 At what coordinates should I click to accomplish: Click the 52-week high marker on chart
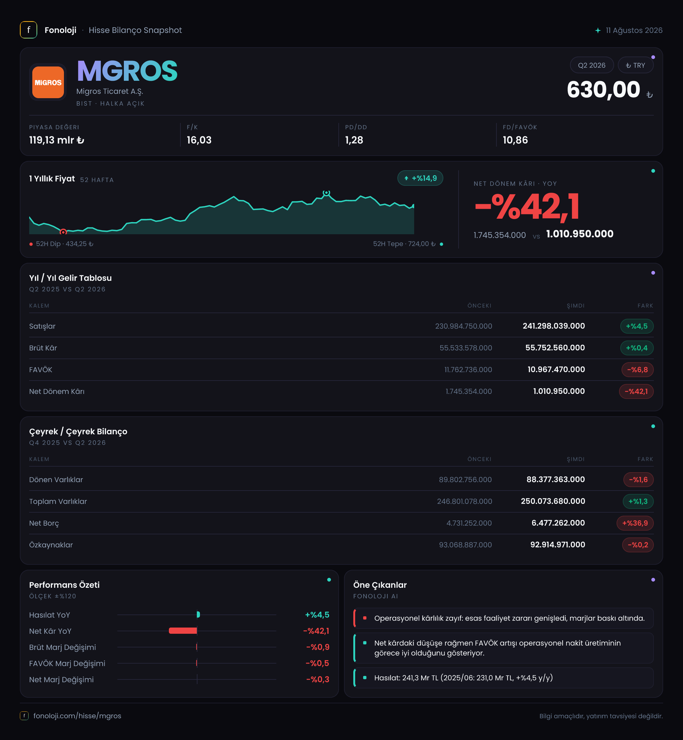tap(326, 192)
